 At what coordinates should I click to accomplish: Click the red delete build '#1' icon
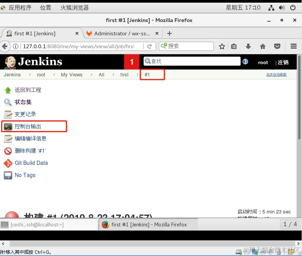click(x=8, y=151)
